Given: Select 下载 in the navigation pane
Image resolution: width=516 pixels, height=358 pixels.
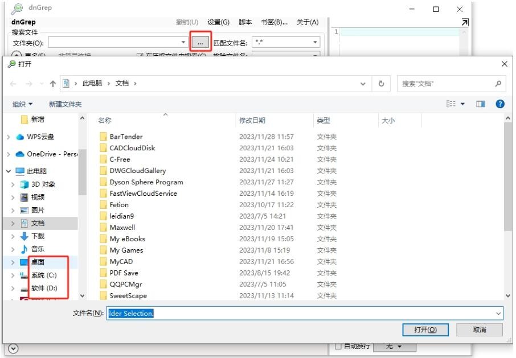Looking at the screenshot, I should 37,236.
